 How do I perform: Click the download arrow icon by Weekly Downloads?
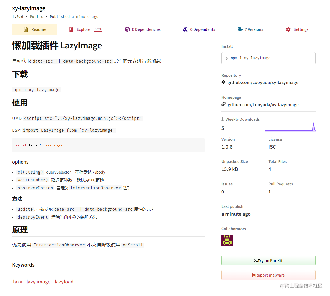[x=223, y=119]
